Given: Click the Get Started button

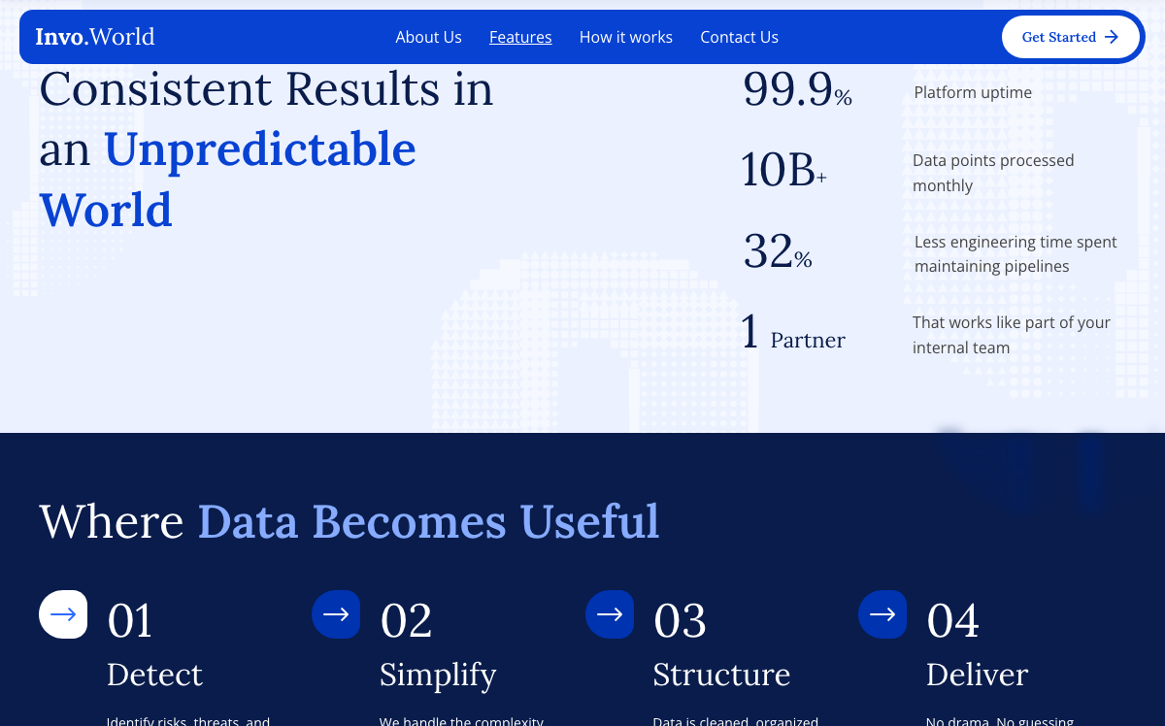Looking at the screenshot, I should tap(1071, 37).
